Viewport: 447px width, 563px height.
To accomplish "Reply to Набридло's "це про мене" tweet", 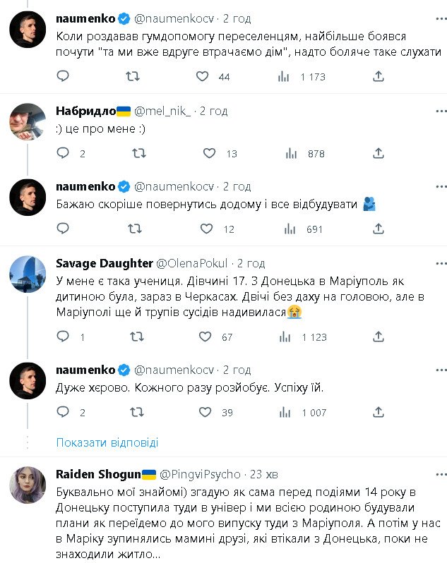I will pos(63,153).
